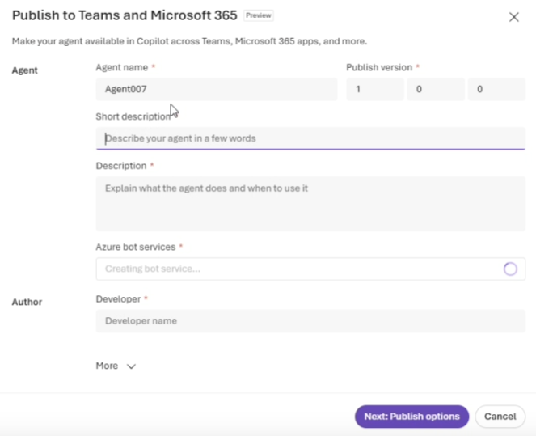This screenshot has width=536, height=436.
Task: Click the Short description label
Action: [x=133, y=116]
